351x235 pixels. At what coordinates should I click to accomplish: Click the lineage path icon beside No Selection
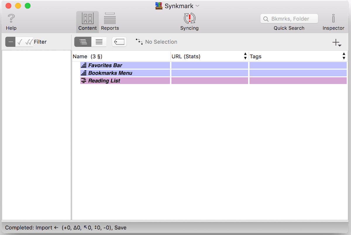(x=139, y=41)
